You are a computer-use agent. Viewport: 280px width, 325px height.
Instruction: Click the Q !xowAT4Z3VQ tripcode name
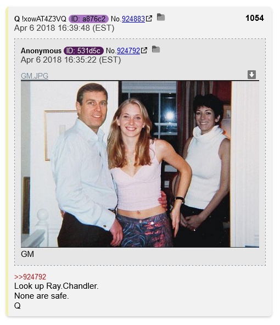tap(40, 19)
